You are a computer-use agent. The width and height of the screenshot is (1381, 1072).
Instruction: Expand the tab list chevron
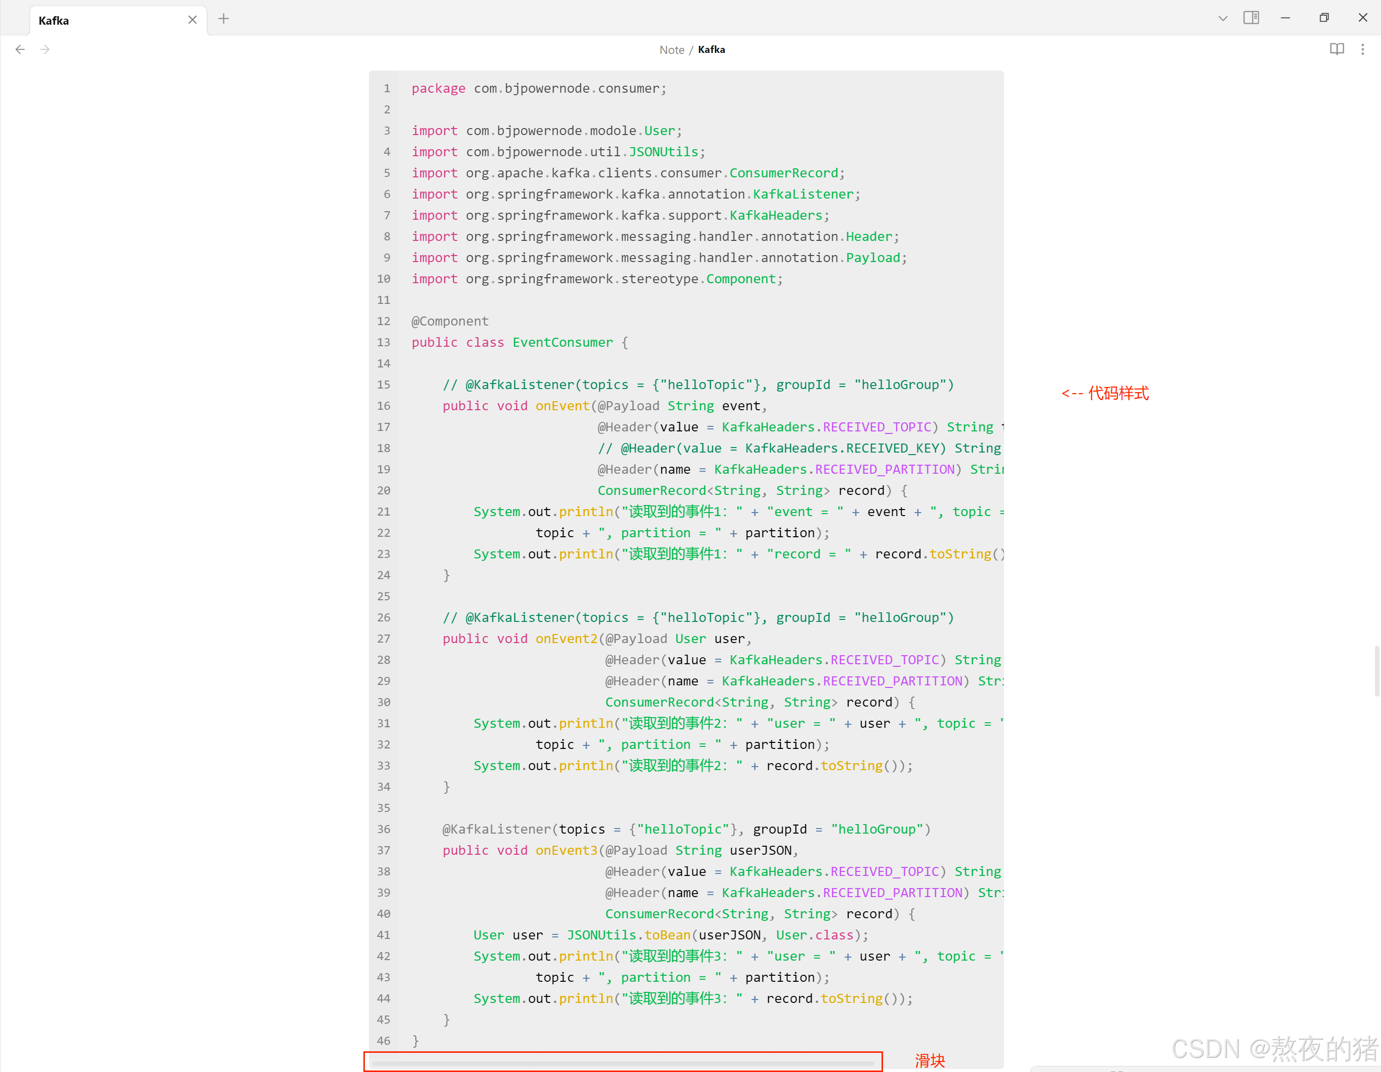1222,18
